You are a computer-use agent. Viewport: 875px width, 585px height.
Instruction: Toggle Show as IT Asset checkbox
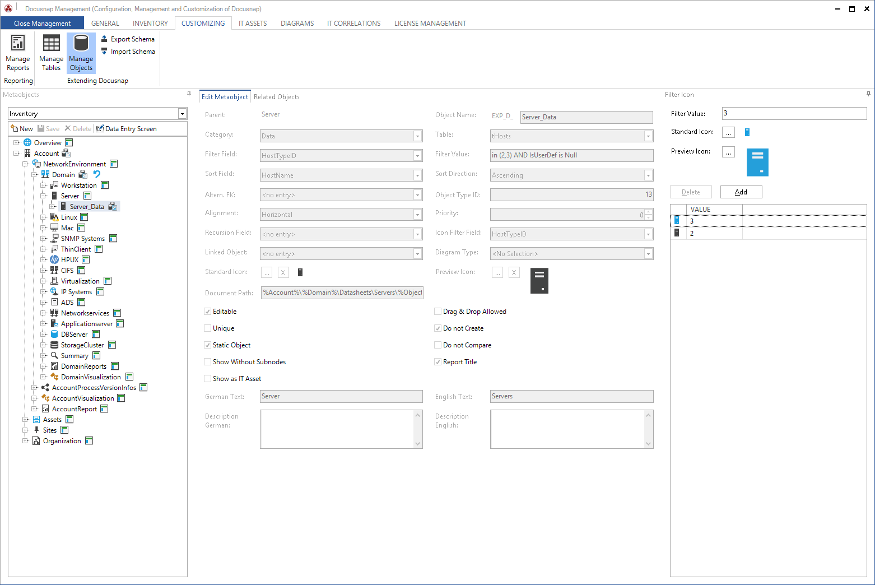(208, 379)
